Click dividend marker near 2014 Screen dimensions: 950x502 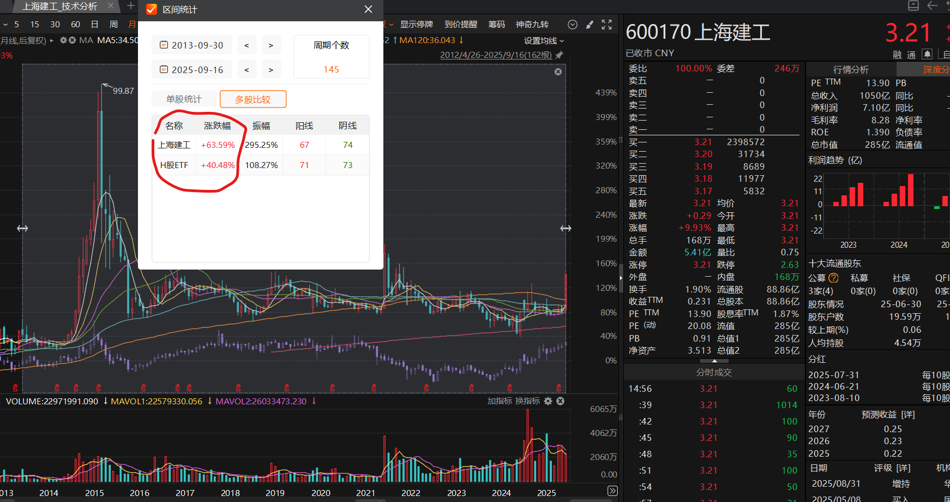57,388
